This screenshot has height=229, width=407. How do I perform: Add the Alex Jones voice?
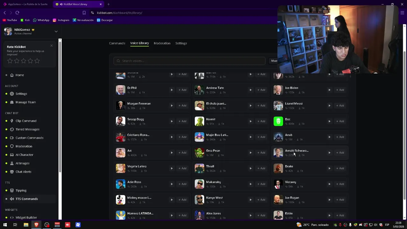click(x=261, y=215)
